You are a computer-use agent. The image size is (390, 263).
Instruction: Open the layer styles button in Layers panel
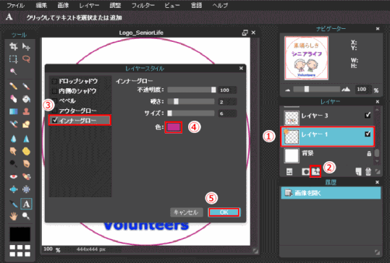click(x=315, y=171)
